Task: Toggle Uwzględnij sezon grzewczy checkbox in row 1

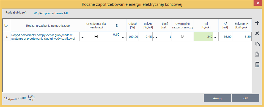Action: point(183,36)
